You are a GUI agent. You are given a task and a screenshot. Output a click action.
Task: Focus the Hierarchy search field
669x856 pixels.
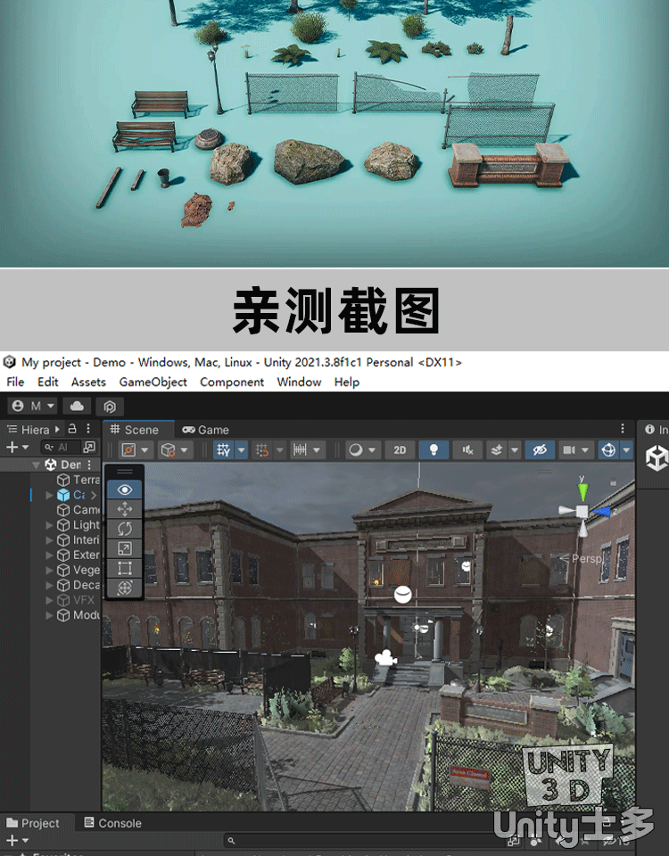[x=61, y=447]
